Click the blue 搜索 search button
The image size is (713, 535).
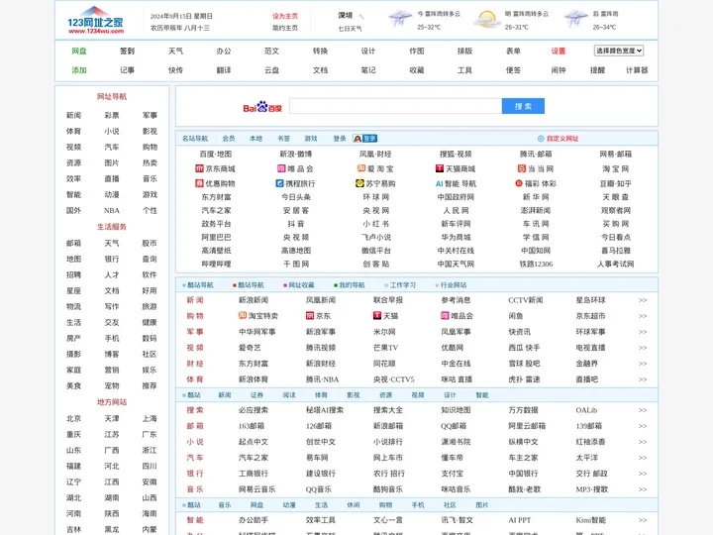coord(523,106)
